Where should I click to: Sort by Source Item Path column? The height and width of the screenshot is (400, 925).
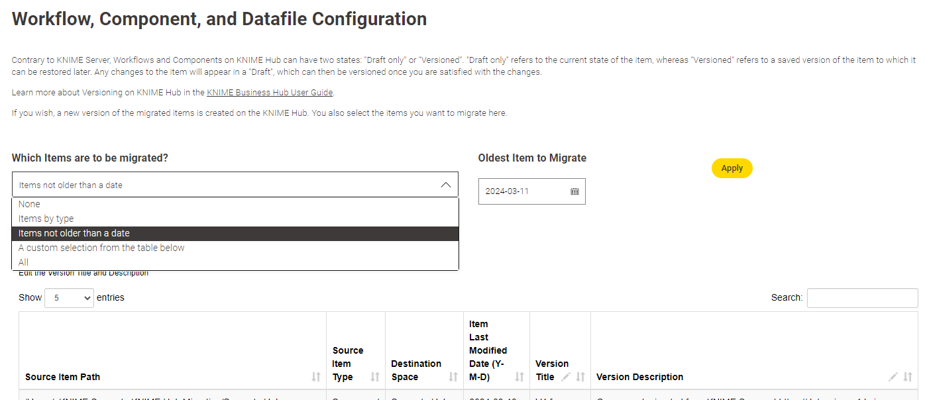point(316,377)
